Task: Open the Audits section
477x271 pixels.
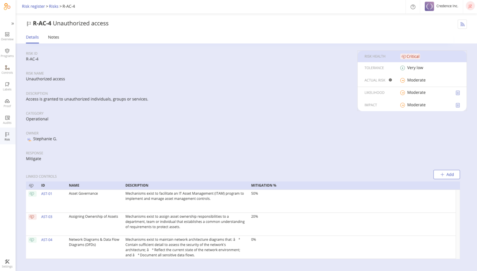Action: [x=7, y=120]
